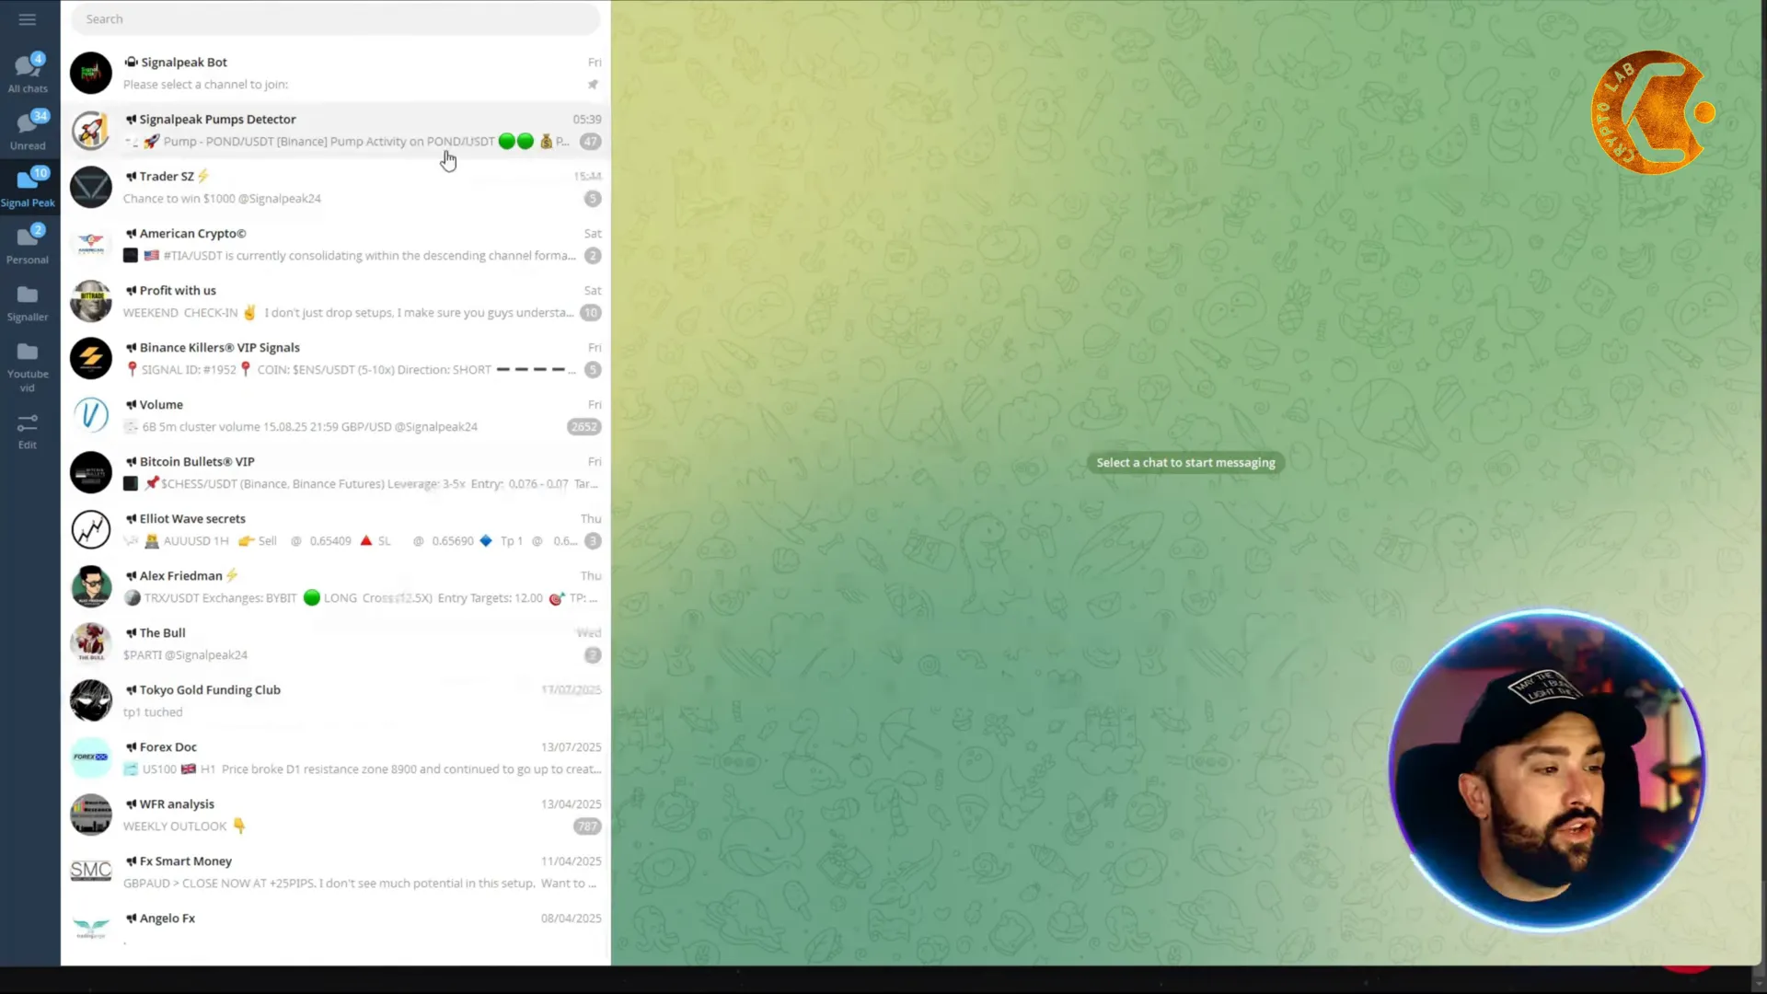Image resolution: width=1767 pixels, height=994 pixels.
Task: Click the unread badge on Trader SZ
Action: click(593, 199)
